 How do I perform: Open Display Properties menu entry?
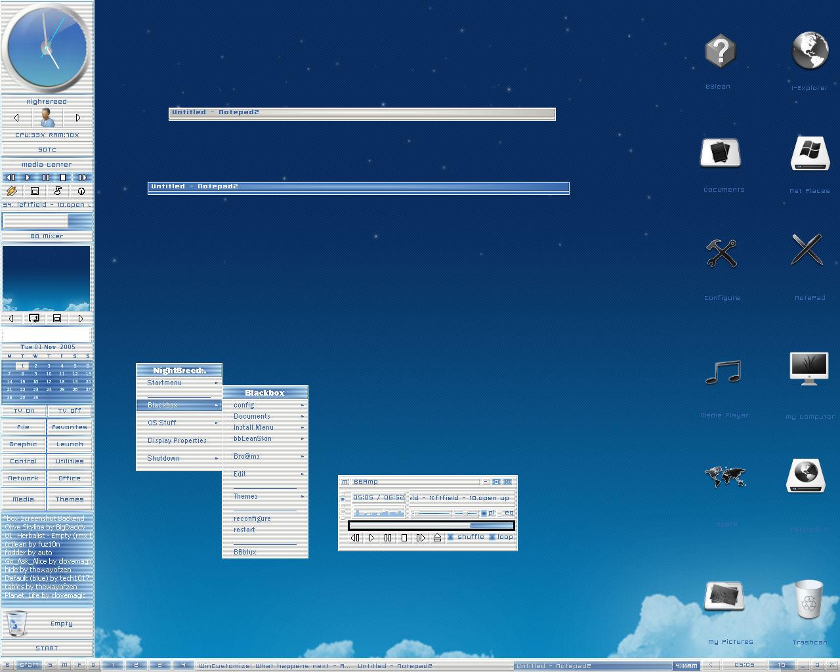(179, 440)
